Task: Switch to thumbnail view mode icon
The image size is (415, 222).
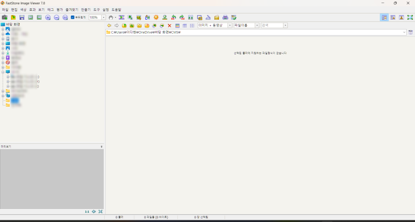Action: coord(177,25)
